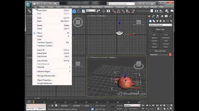Screen dimensions: 199x111
Task: Click Use Pivot Point Center icon
Action: tap(98, 11)
